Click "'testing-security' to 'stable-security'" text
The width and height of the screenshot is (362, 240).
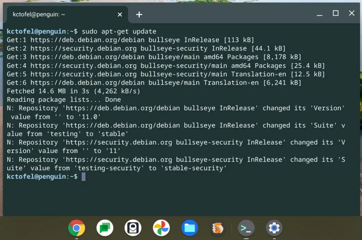click(150, 168)
